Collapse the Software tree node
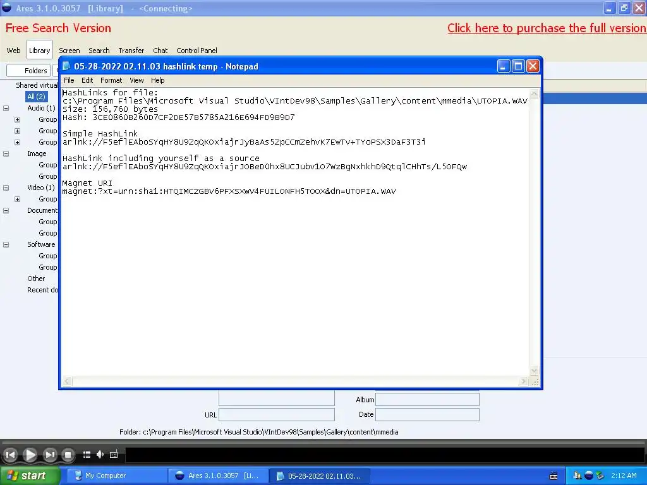The image size is (647, 485). tap(6, 244)
